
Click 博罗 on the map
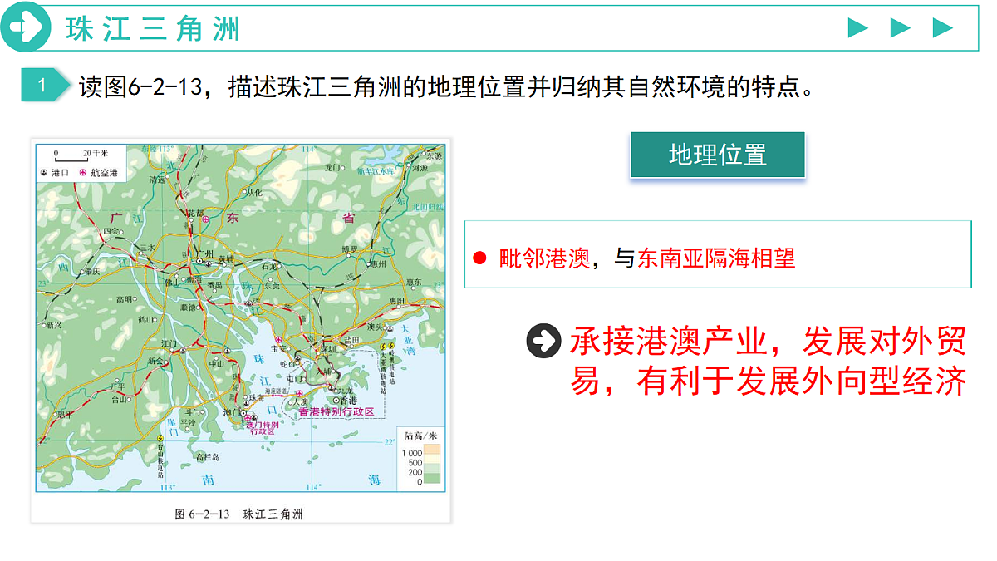(x=351, y=249)
